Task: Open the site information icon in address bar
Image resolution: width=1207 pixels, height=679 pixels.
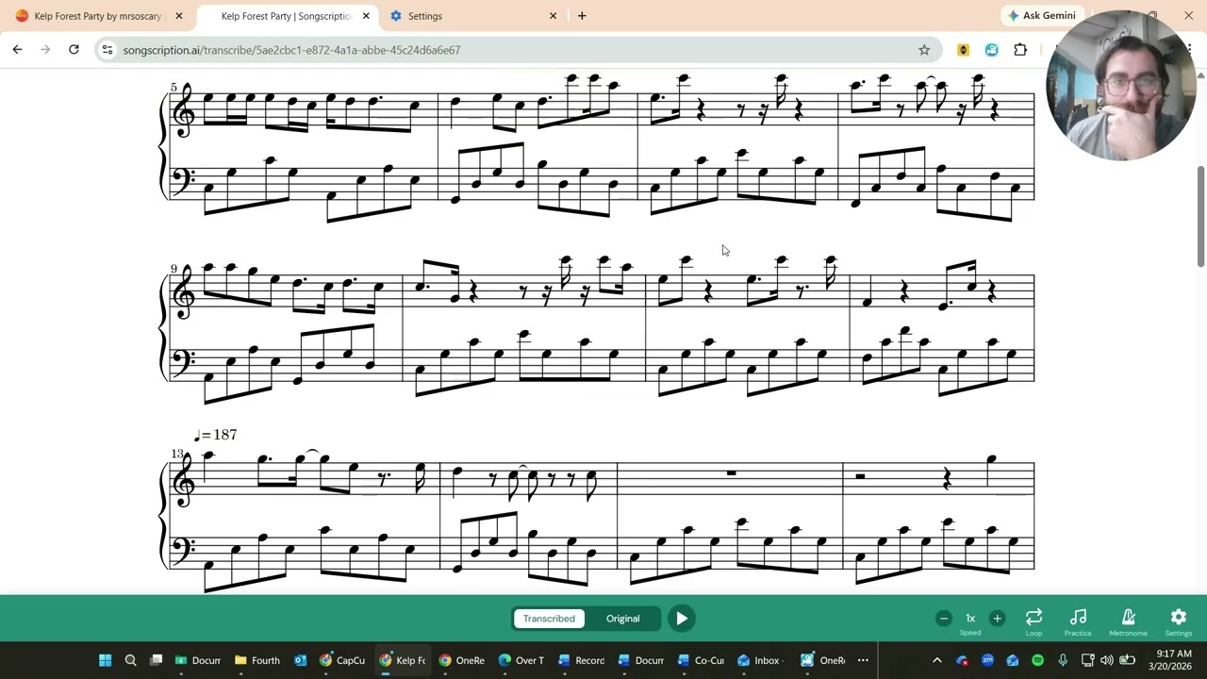Action: click(x=107, y=50)
